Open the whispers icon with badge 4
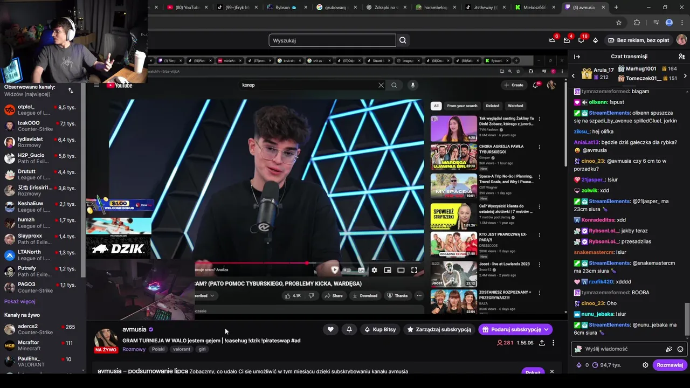This screenshot has width=690, height=388. [567, 40]
